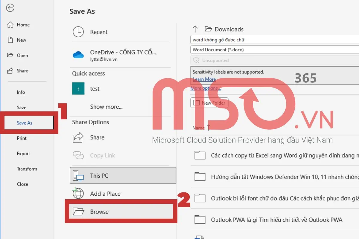
Task: Go up one folder level arrow
Action: [x=195, y=29]
